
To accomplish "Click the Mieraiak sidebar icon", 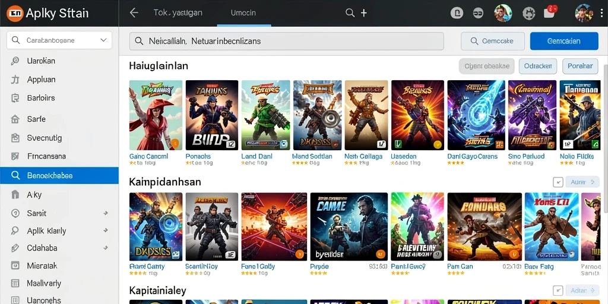I will pyautogui.click(x=15, y=265).
